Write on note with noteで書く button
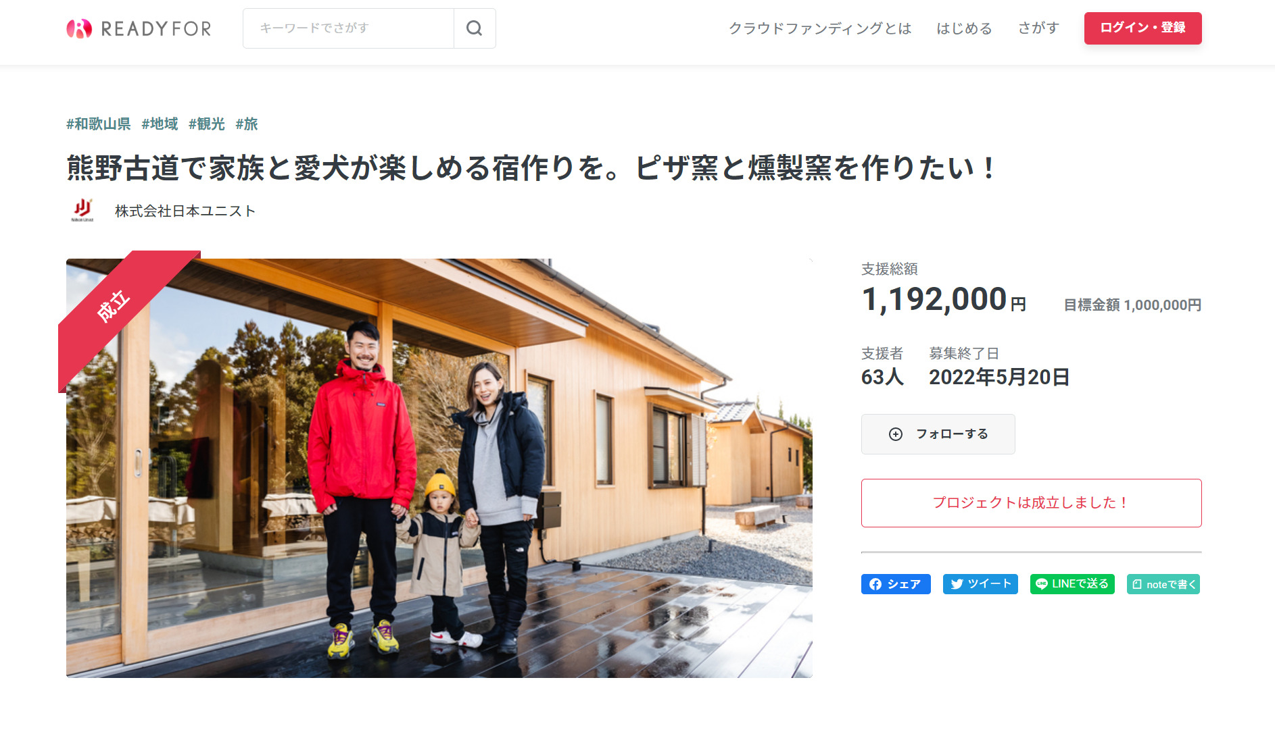Screen dimensions: 1275x732 click(1163, 584)
